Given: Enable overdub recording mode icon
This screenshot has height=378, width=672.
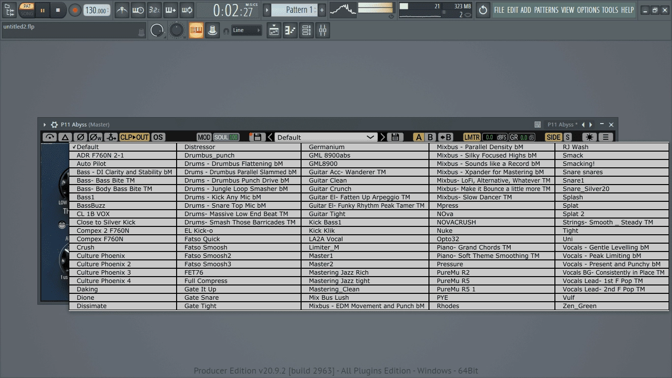Looking at the screenshot, I should [x=171, y=10].
